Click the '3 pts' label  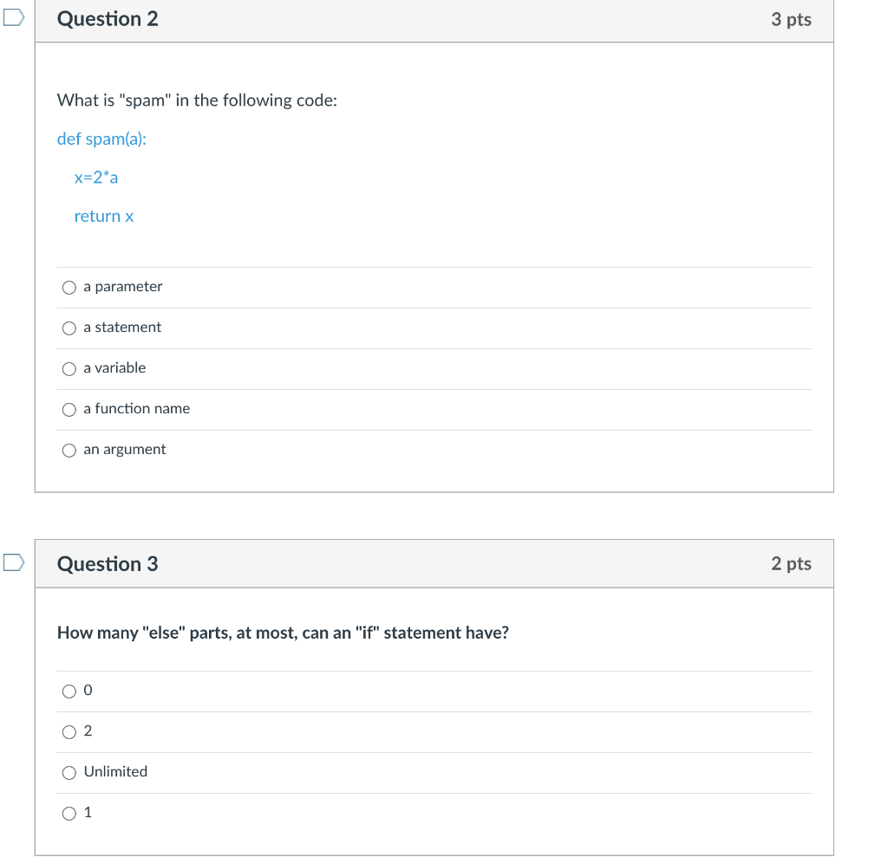[791, 19]
